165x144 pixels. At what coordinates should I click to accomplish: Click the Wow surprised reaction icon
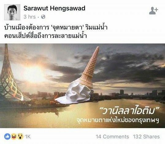click(20, 137)
